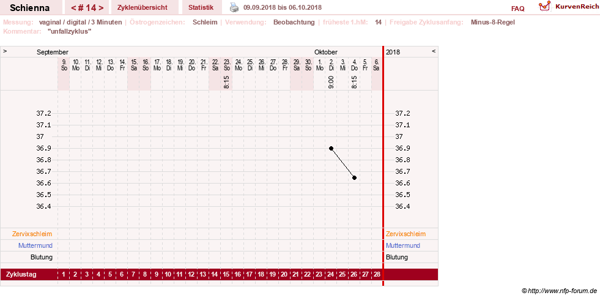The image size is (600, 298).
Task: Click the temperature point at 36.9 on 2 October
Action: pos(331,148)
